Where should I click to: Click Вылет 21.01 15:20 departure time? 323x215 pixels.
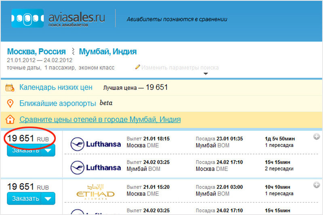[148, 187]
